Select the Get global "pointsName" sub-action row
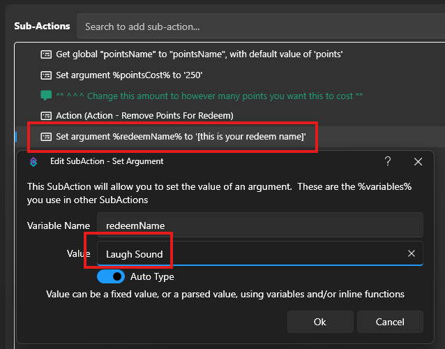Image resolution: width=445 pixels, height=349 pixels. 199,55
